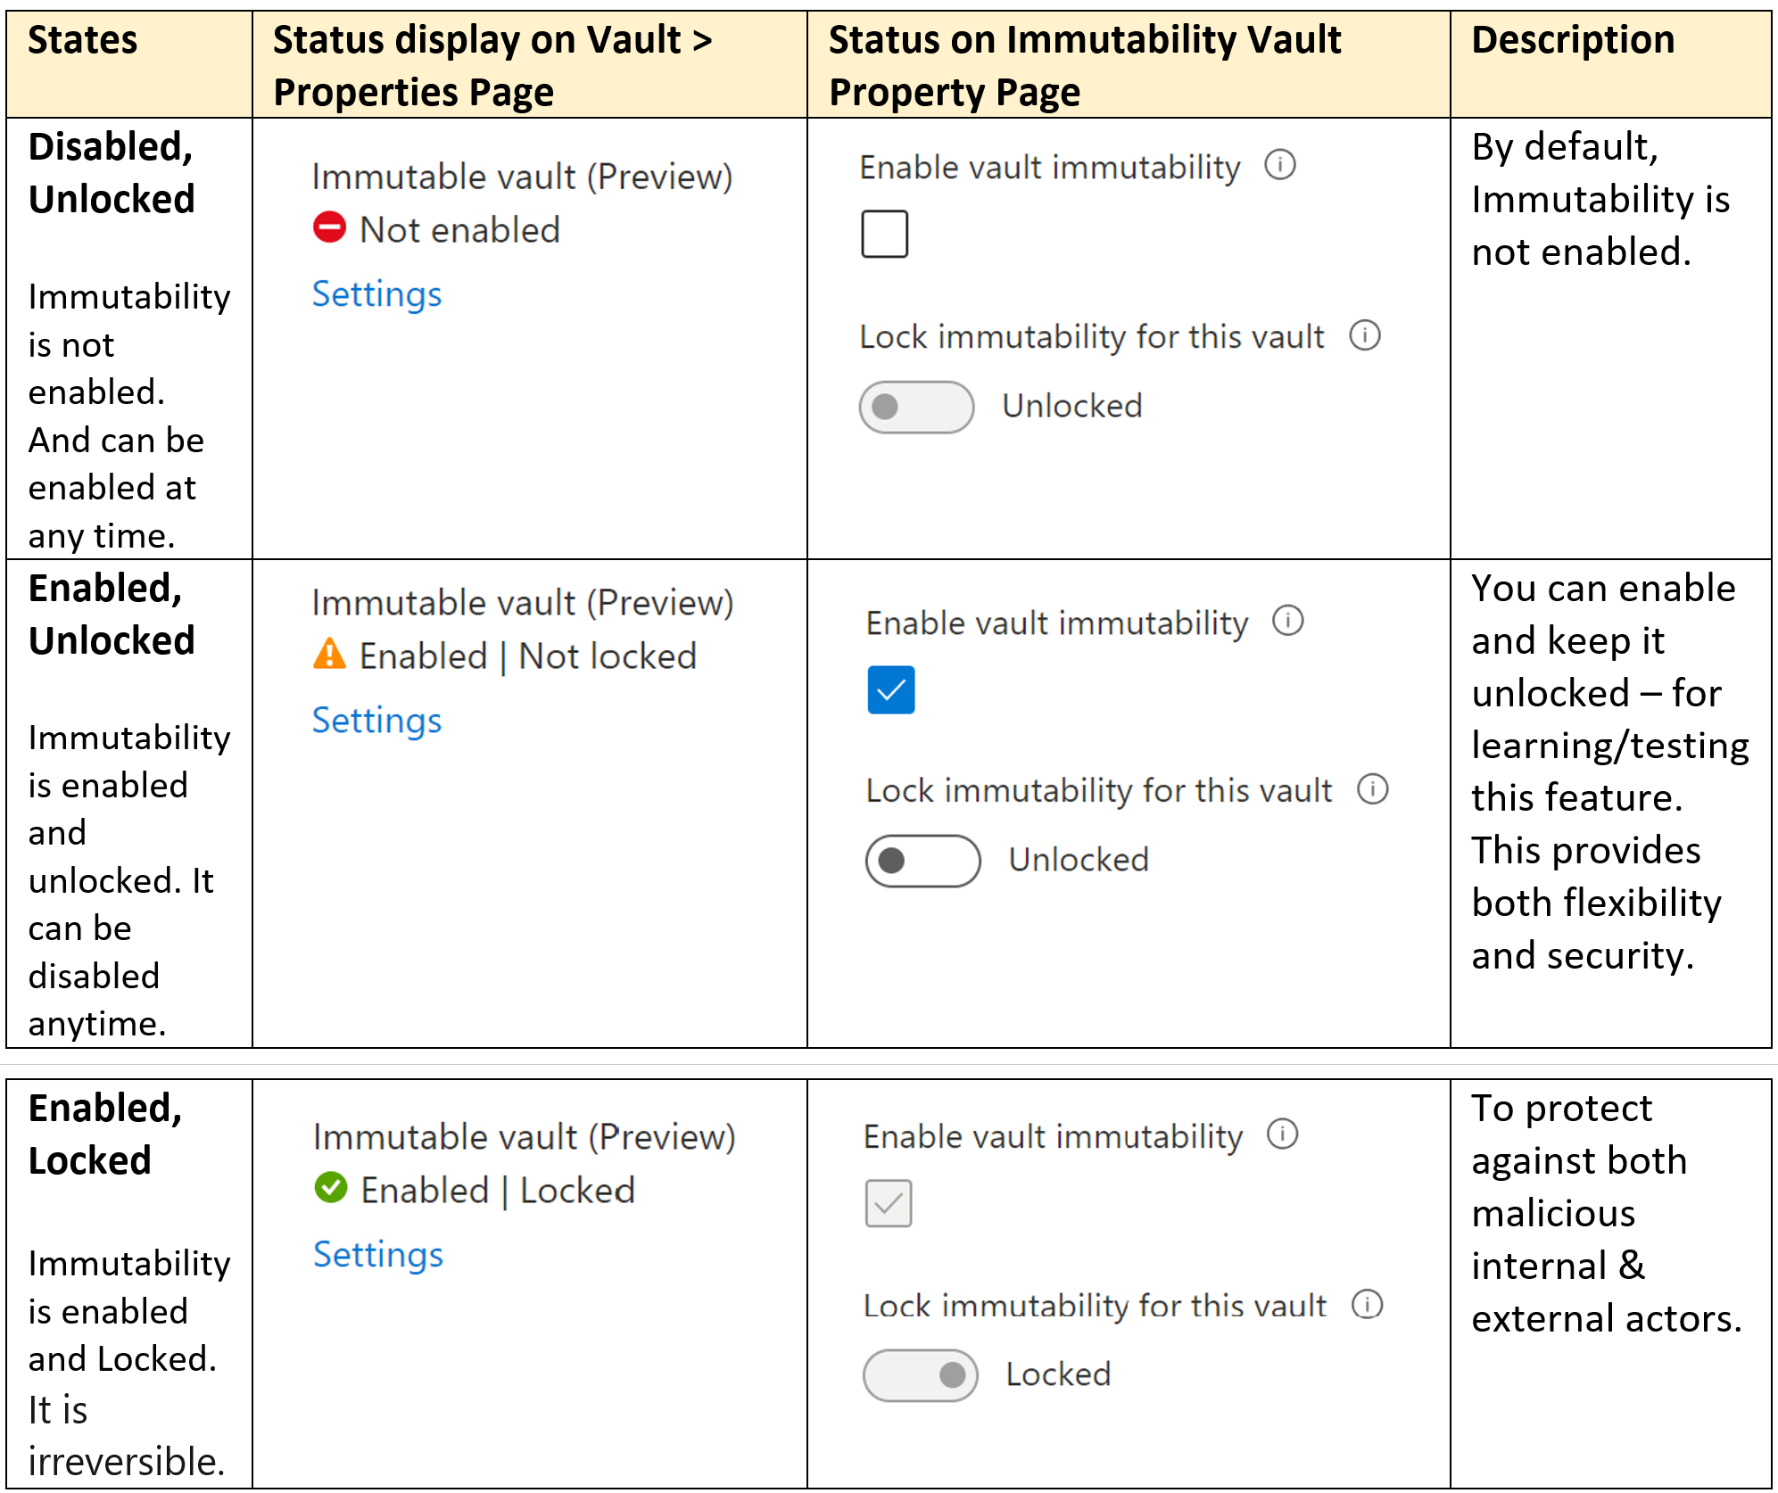The height and width of the screenshot is (1493, 1778).
Task: Click info icon beside Lock immutability in Enabled, Unlocked row
Action: pyautogui.click(x=1372, y=788)
